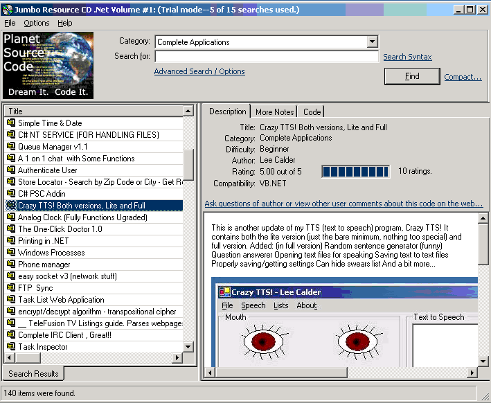The height and width of the screenshot is (403, 491).
Task: Switch to the More Notes tab
Action: click(275, 112)
